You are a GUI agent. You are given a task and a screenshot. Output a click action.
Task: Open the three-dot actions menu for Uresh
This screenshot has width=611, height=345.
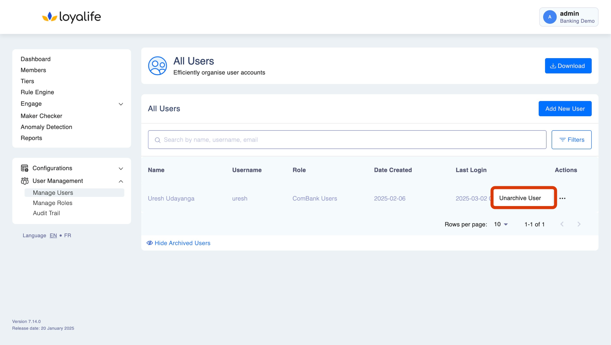562,198
